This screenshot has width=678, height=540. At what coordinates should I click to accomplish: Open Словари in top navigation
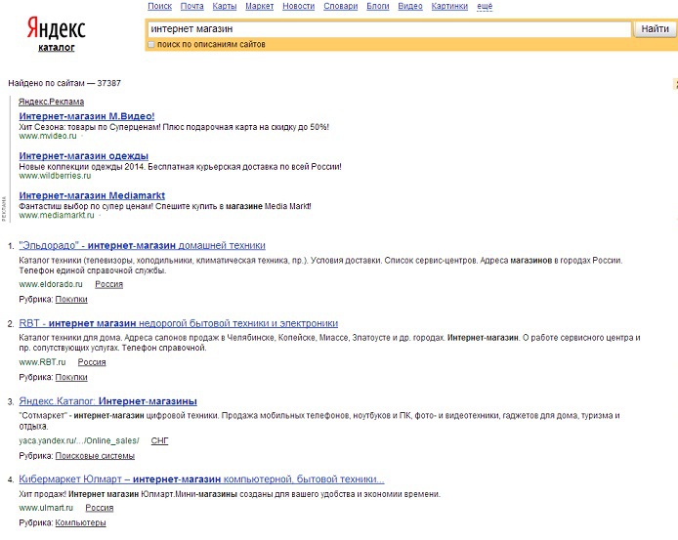click(x=341, y=6)
